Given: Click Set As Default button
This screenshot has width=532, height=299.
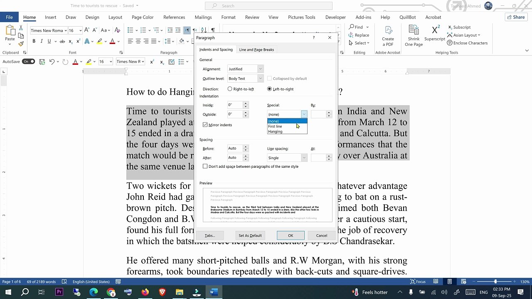Looking at the screenshot, I should [x=250, y=235].
